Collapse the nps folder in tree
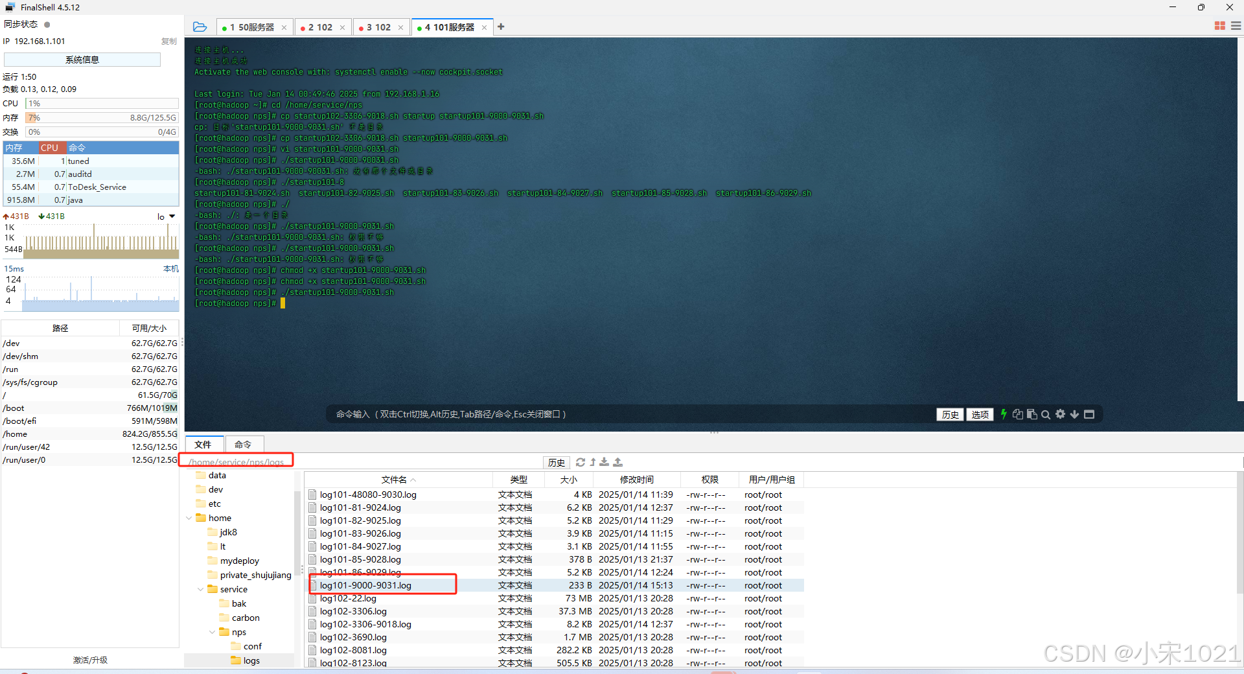 213,632
